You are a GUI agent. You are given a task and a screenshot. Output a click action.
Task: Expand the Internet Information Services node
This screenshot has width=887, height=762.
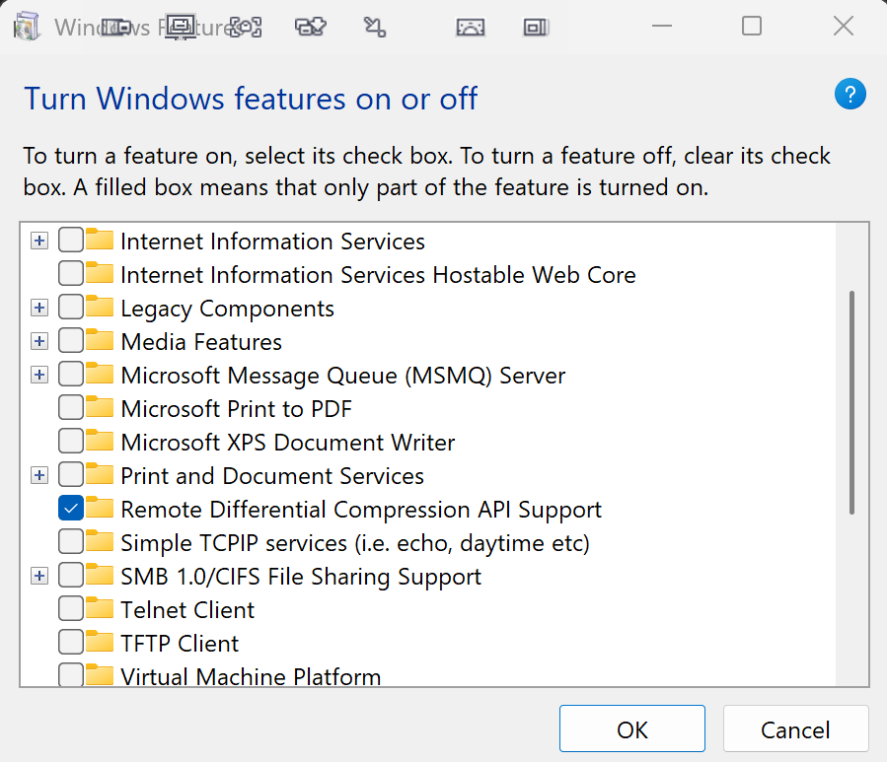click(39, 242)
